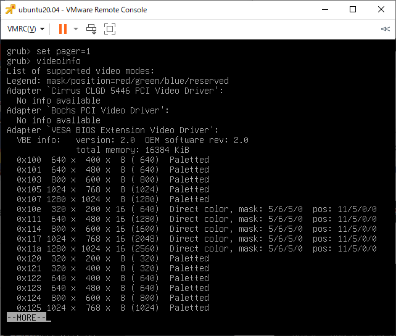Click the 0x121 320x400 mode row

[113, 268]
